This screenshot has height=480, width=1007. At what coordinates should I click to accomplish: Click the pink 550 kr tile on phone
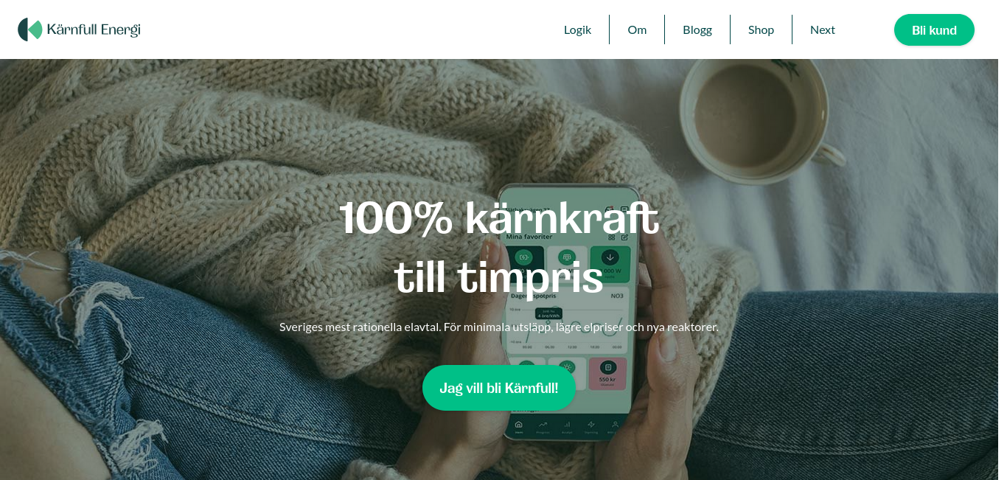[608, 373]
